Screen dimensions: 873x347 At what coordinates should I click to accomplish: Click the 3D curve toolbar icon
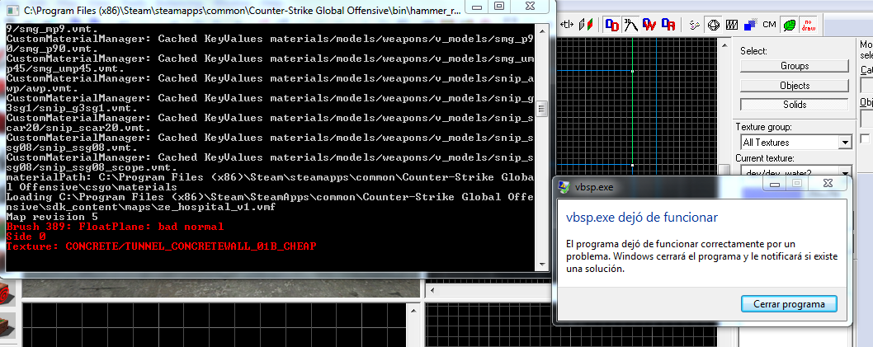click(x=630, y=25)
